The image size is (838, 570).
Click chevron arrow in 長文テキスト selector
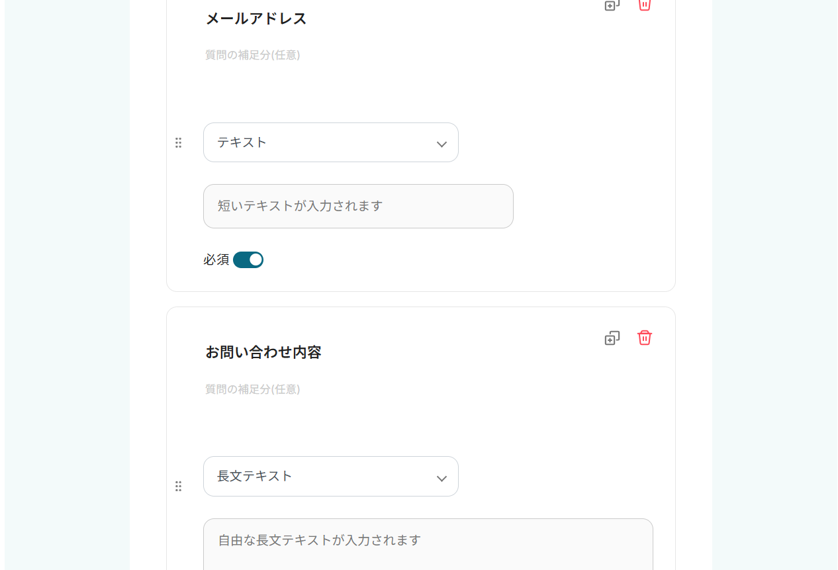click(x=442, y=478)
